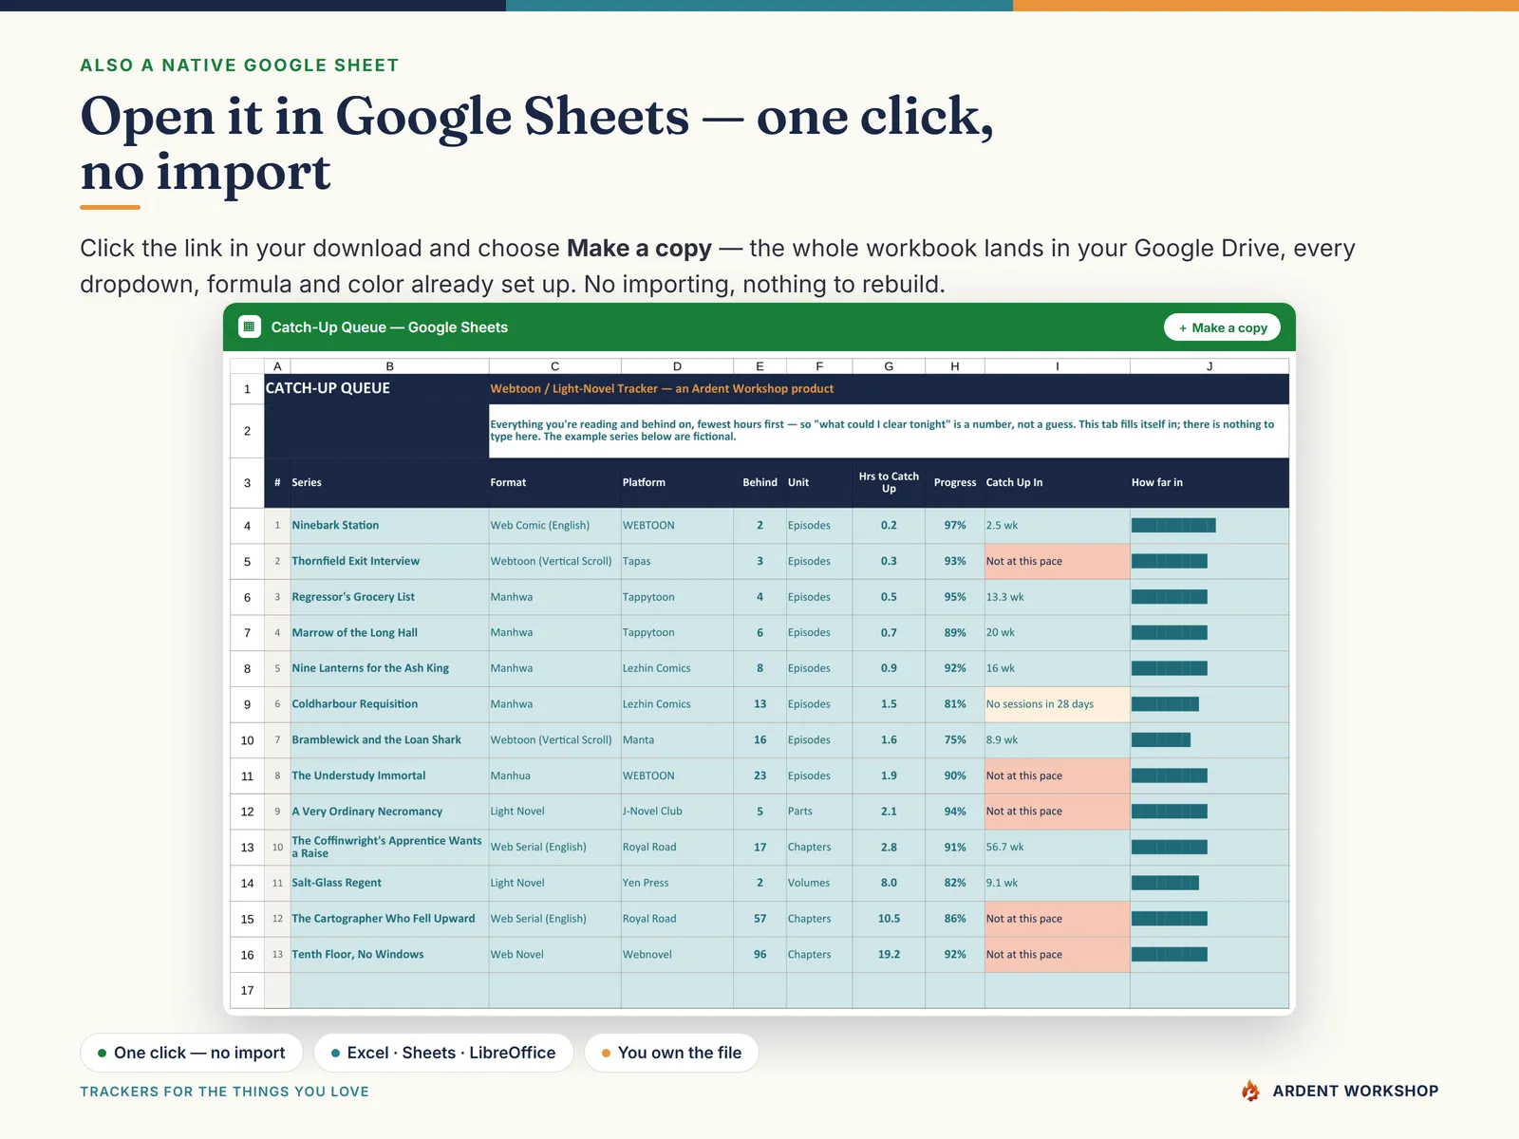Click Ninebark Station progress bar
This screenshot has height=1139, width=1519.
click(1173, 525)
